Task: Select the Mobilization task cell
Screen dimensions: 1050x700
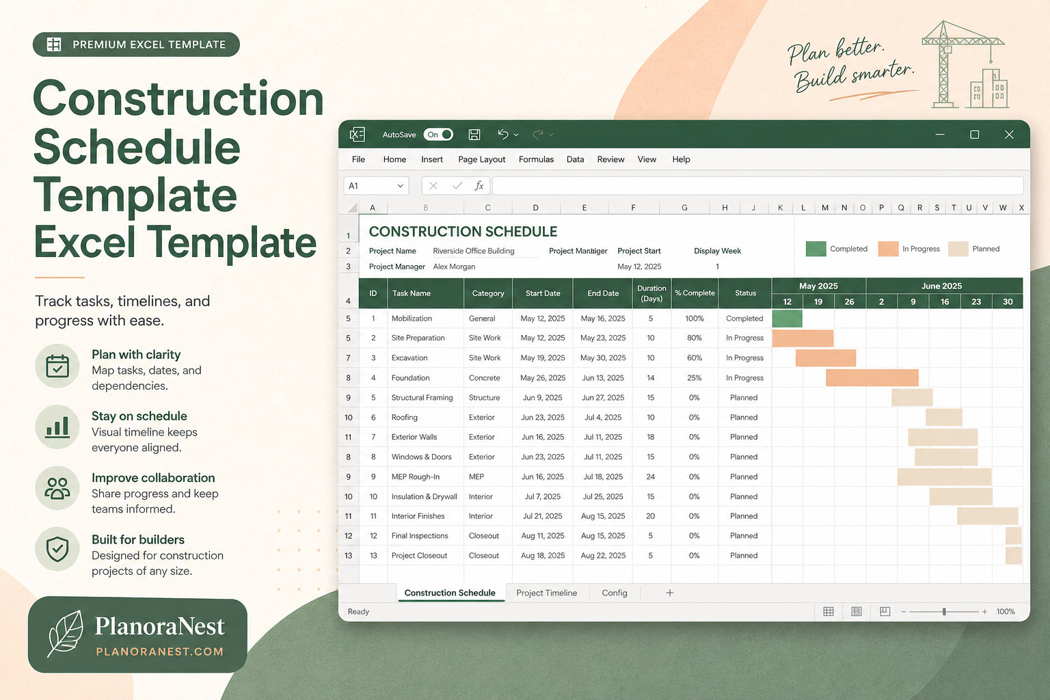Action: pos(425,319)
